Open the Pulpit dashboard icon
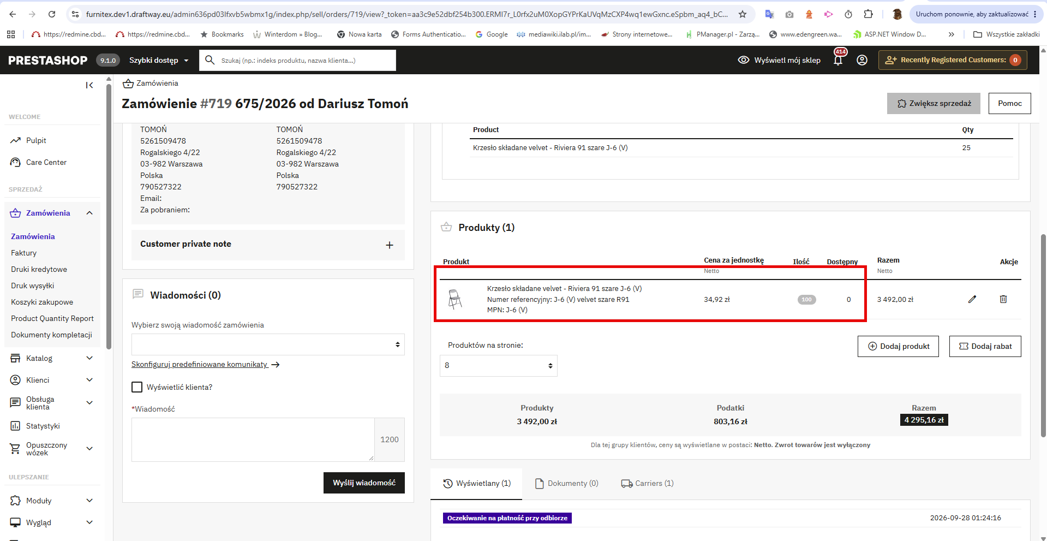 click(x=15, y=141)
